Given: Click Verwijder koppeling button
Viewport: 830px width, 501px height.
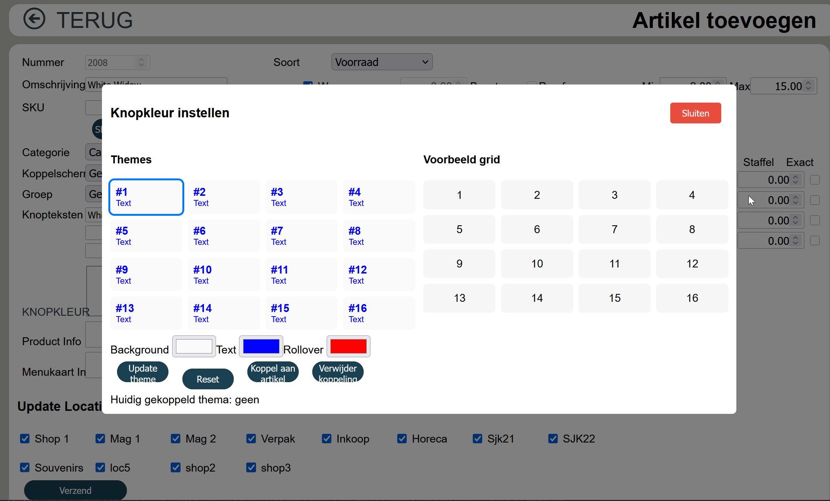Looking at the screenshot, I should click(338, 372).
